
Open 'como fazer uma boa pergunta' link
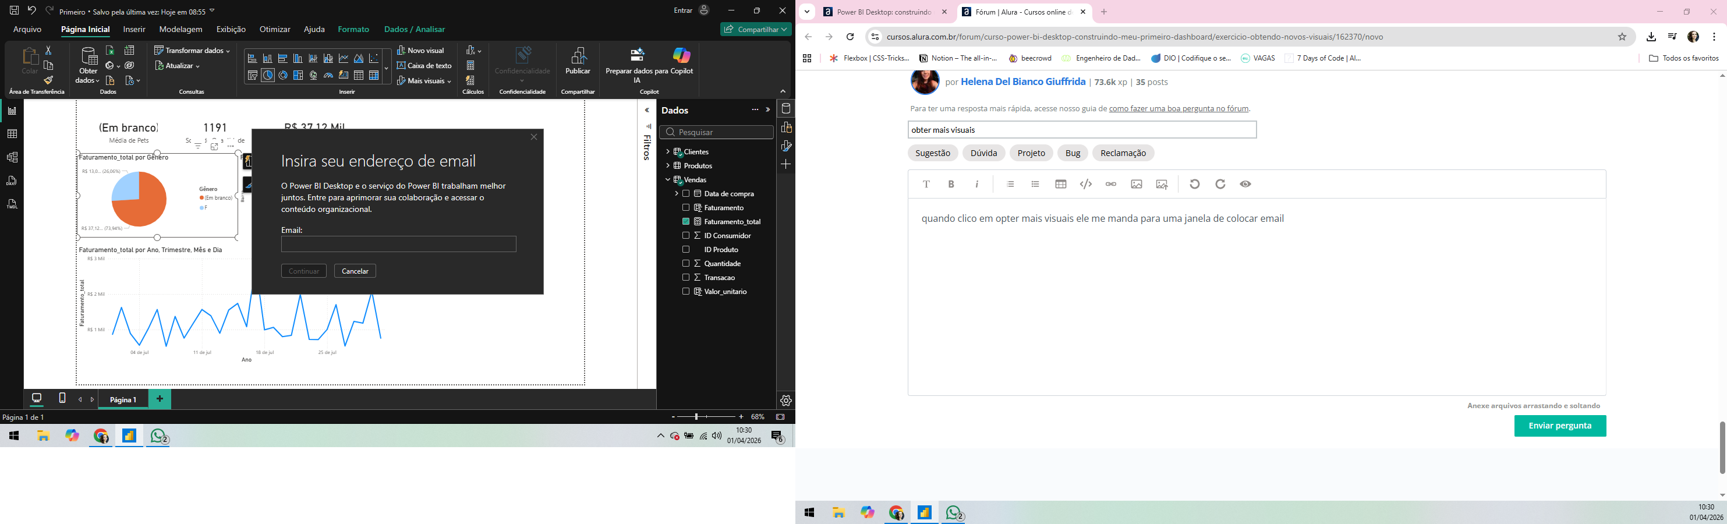pos(1179,108)
